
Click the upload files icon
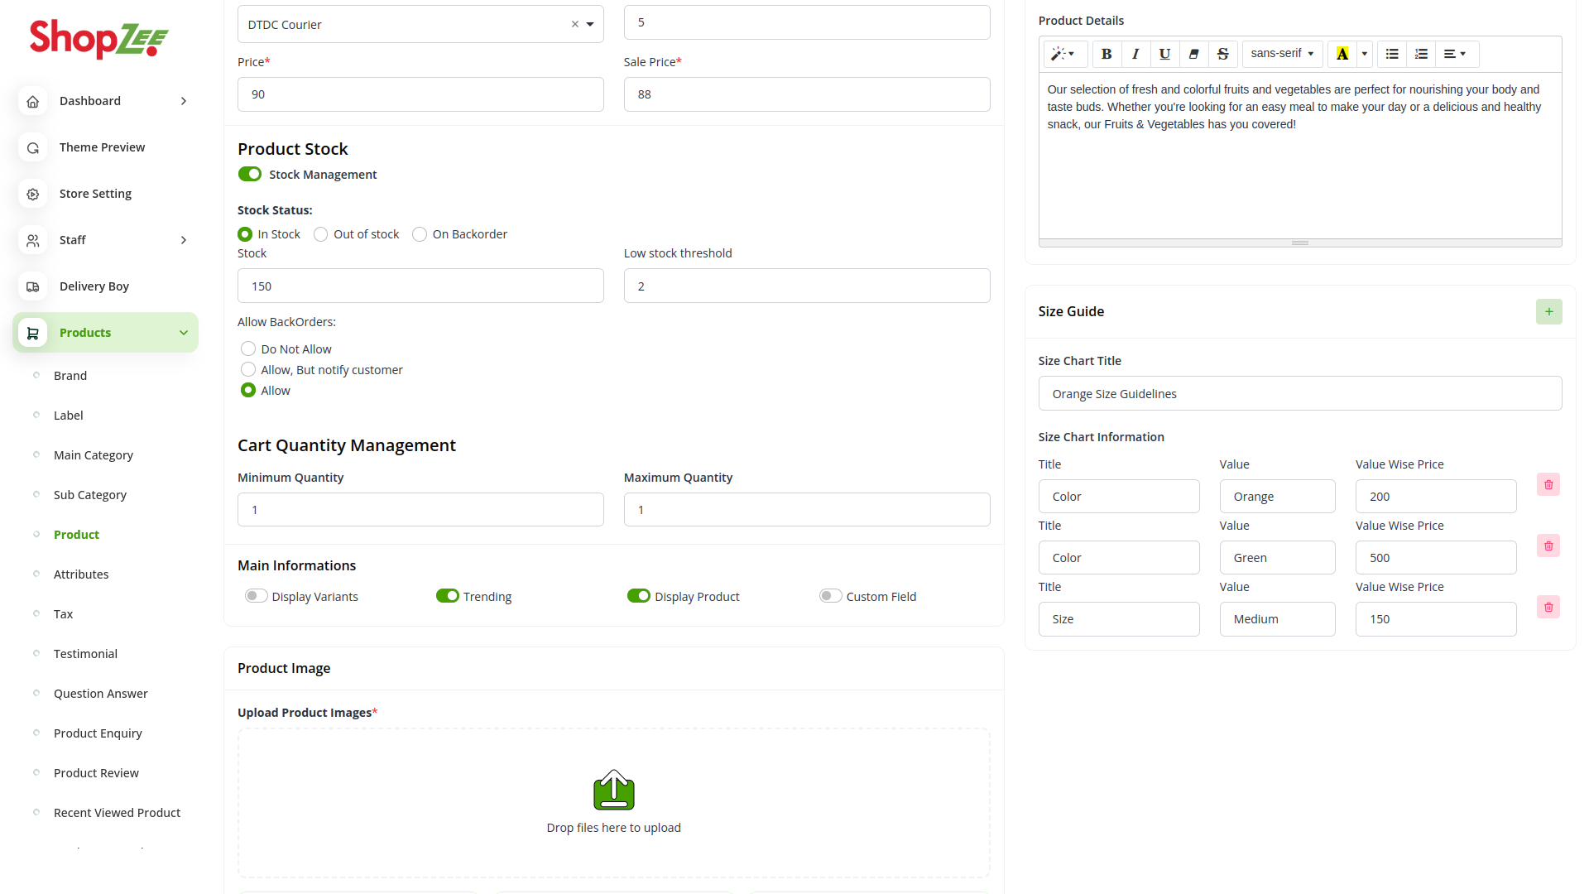pyautogui.click(x=613, y=791)
